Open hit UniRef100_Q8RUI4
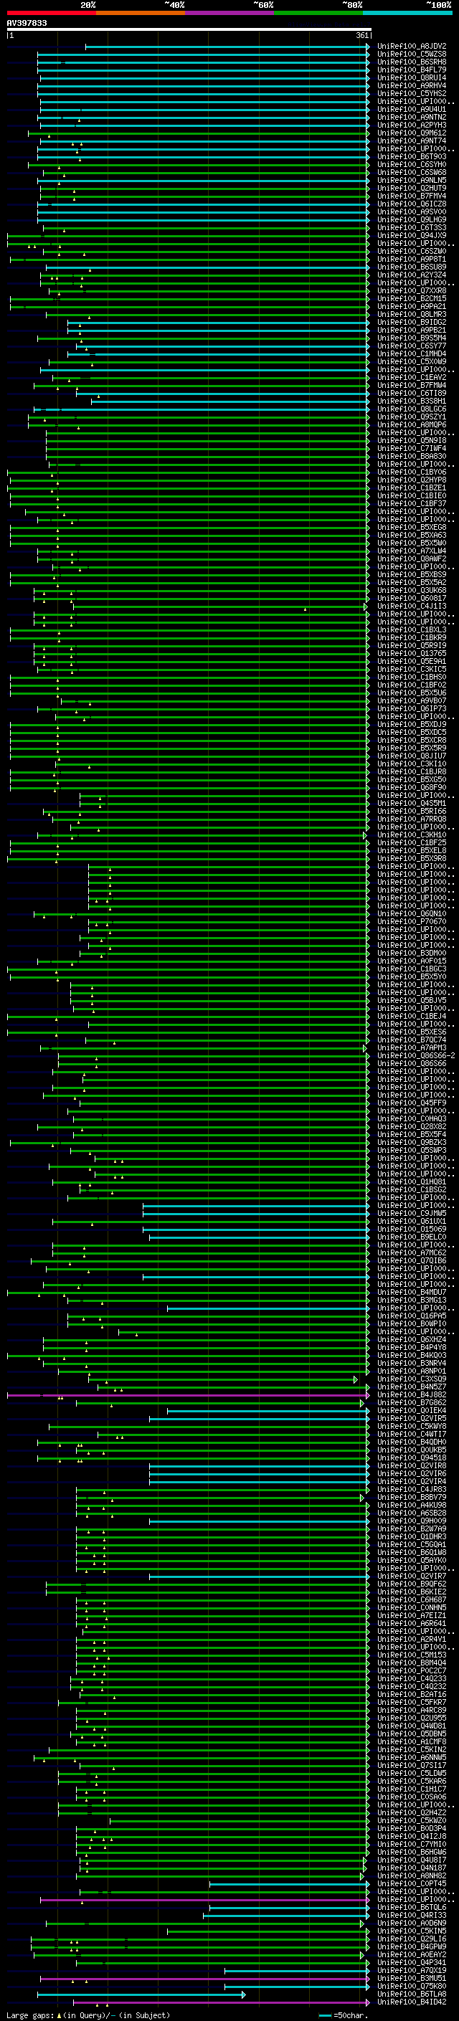 pyautogui.click(x=412, y=77)
